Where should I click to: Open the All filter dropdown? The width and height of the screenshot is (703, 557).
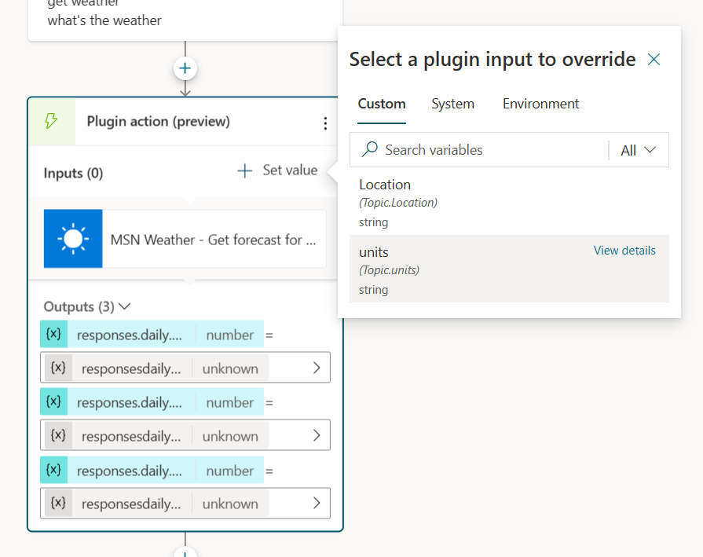point(639,150)
